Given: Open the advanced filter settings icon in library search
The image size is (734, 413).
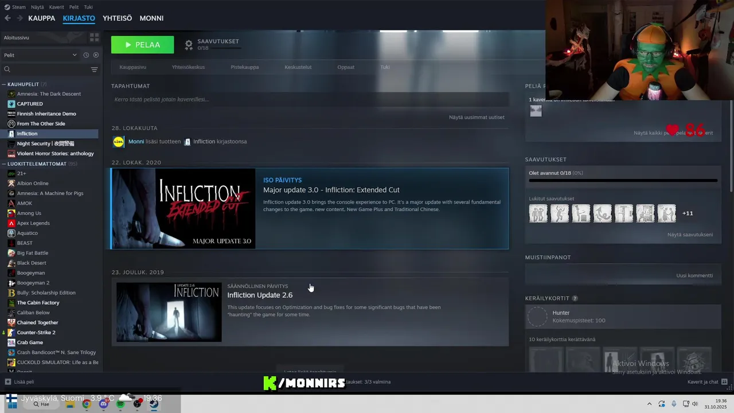Looking at the screenshot, I should point(94,69).
